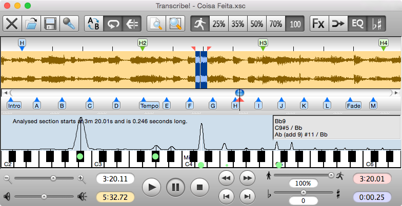Click the save floppy disk icon
The image size is (402, 206).
pyautogui.click(x=50, y=24)
